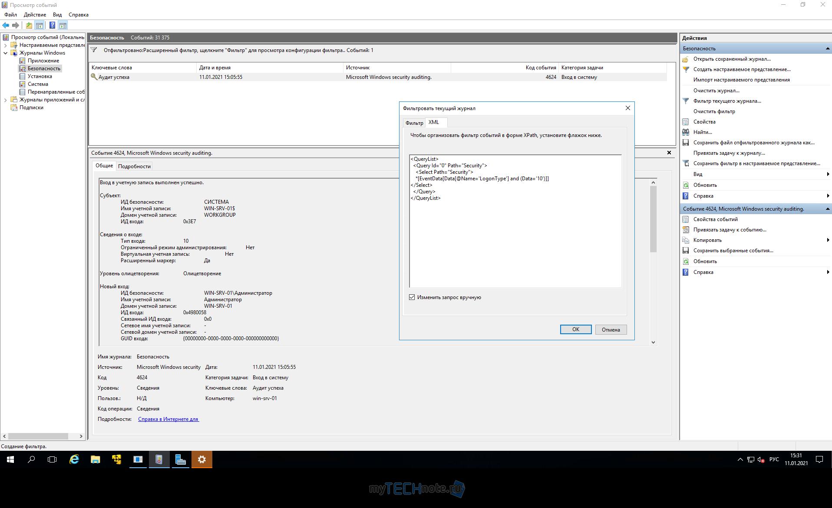Click the 'Свойства' icon in actions pane

(686, 122)
